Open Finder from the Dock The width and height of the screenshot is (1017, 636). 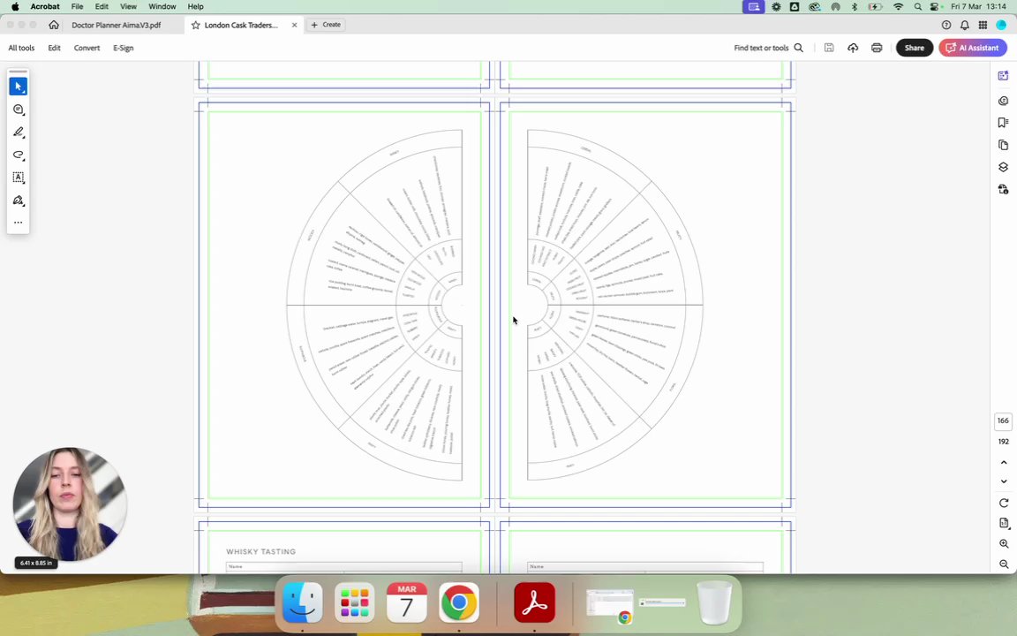[x=302, y=603]
